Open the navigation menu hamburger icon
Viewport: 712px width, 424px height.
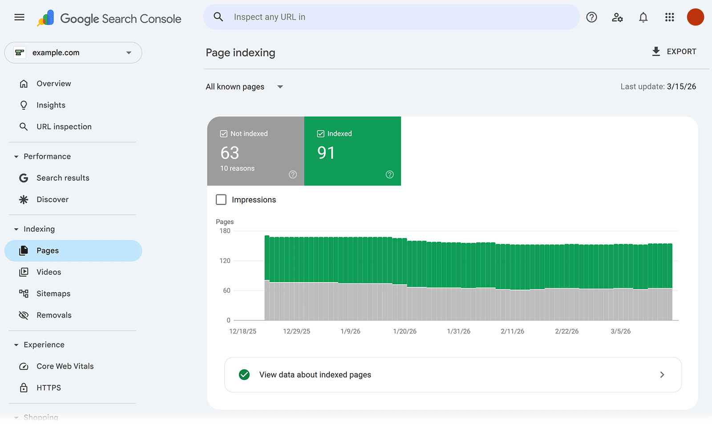(19, 17)
